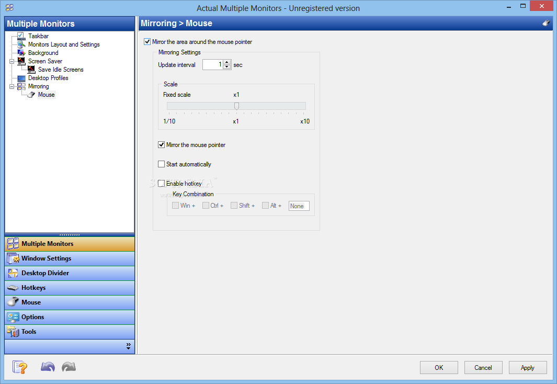Viewport: 557px width, 384px height.
Task: Expand sidebar overflow chevron
Action: [128, 346]
